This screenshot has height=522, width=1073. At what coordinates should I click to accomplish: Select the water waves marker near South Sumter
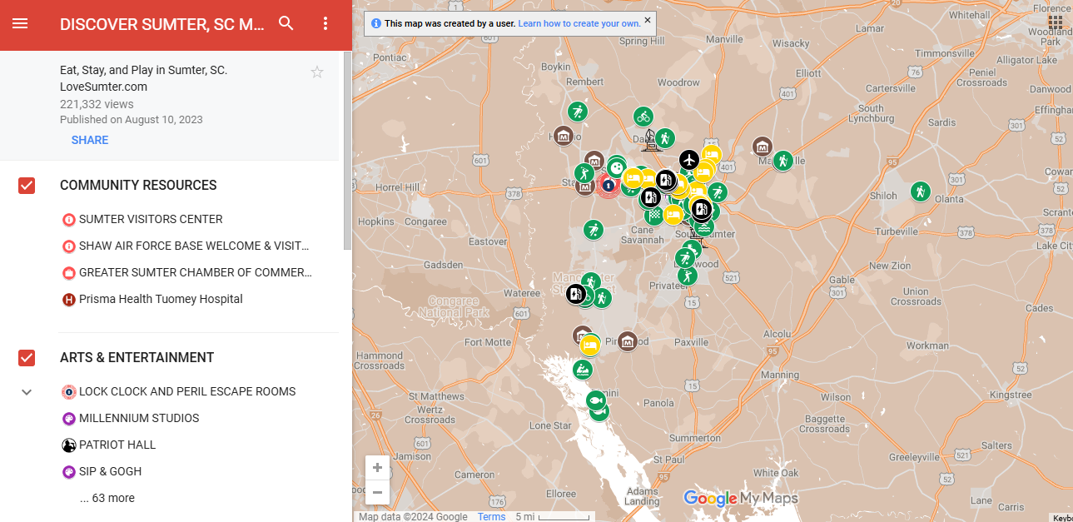[704, 226]
